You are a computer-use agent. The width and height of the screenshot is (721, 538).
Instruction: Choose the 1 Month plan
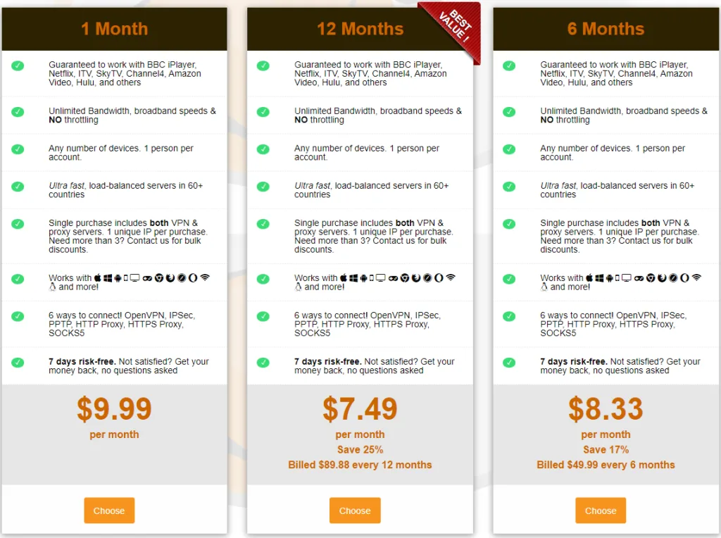pos(109,511)
